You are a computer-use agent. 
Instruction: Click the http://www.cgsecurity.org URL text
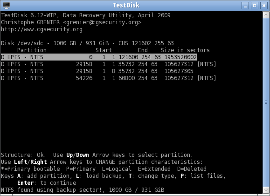(42, 29)
